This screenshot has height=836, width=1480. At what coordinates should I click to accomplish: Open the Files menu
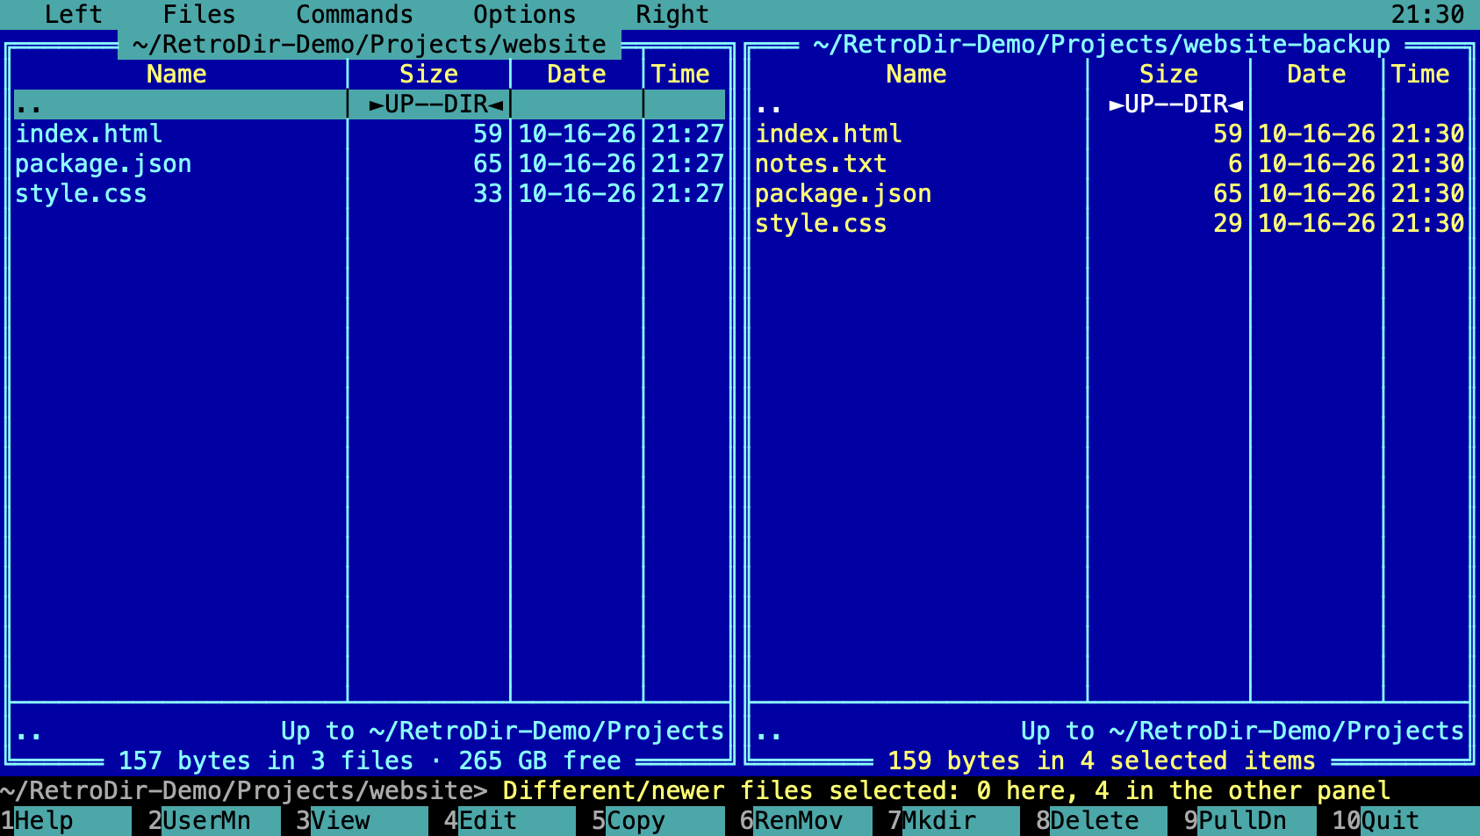click(x=199, y=15)
